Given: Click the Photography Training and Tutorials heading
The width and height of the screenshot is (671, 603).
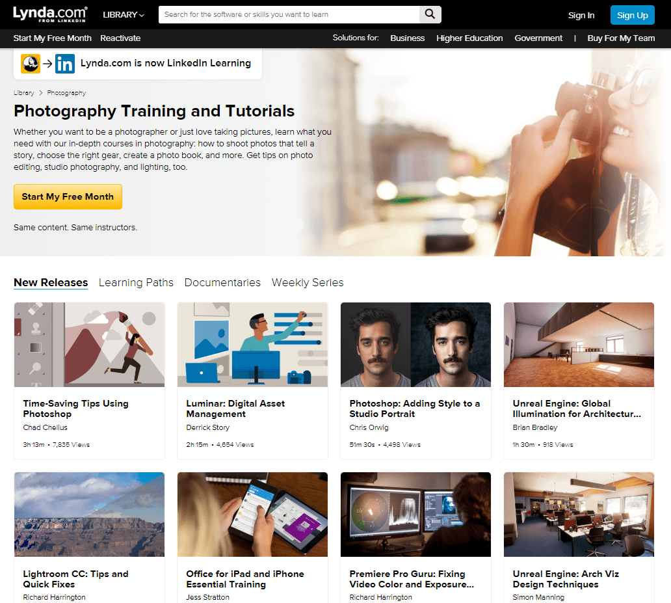Looking at the screenshot, I should coord(154,111).
